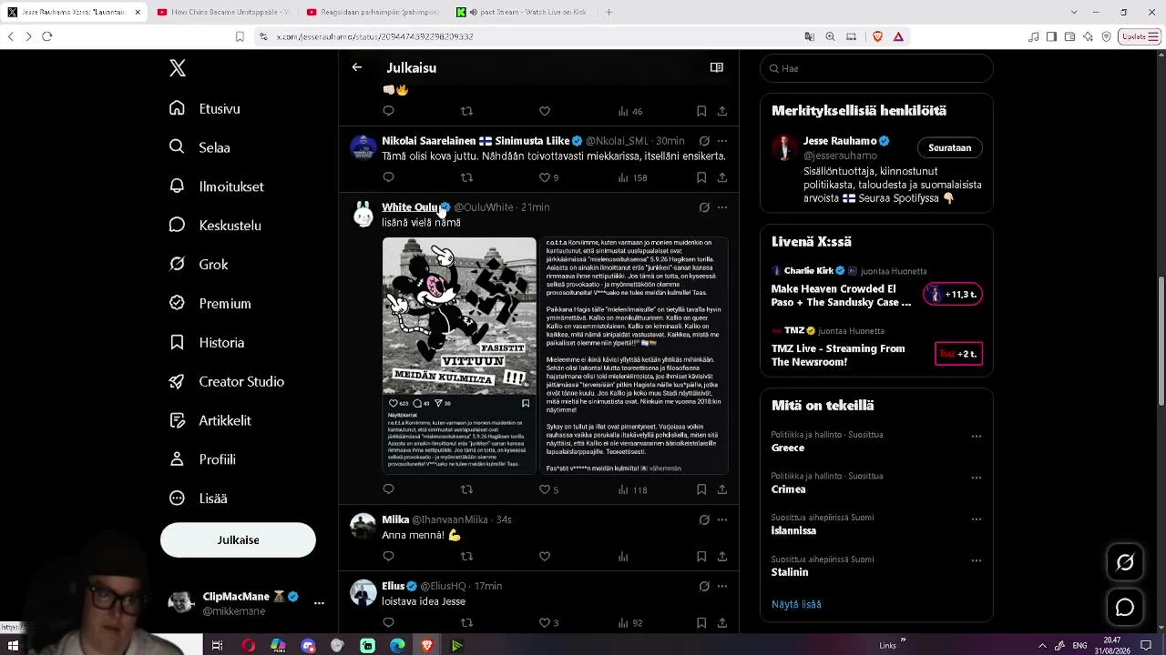Bookmark Nikolai Saarelainen's post
Image resolution: width=1166 pixels, height=655 pixels.
click(x=701, y=177)
